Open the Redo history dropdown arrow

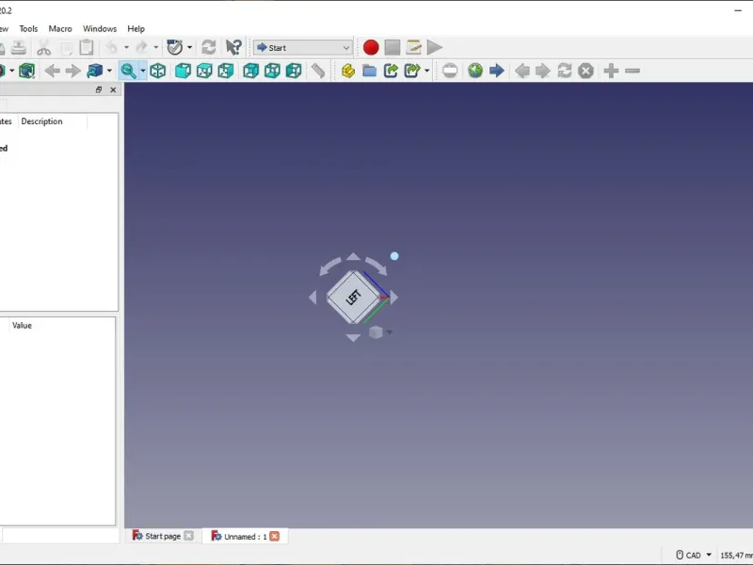click(x=155, y=48)
